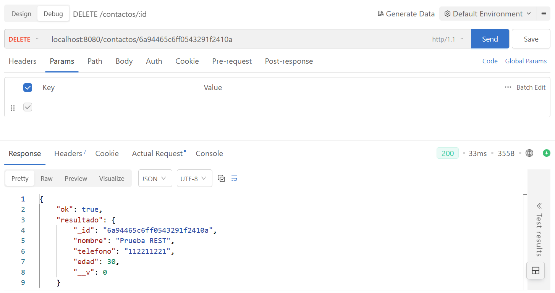Select the Raw view
The image size is (555, 293).
pos(47,178)
